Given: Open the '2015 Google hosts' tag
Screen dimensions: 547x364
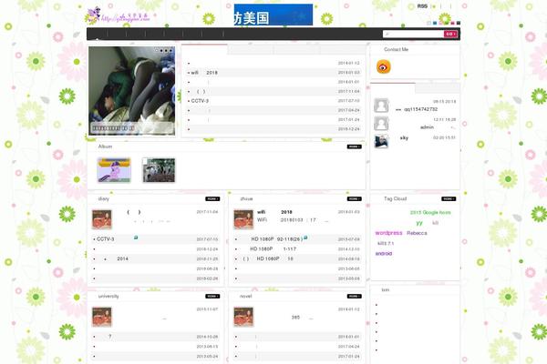Looking at the screenshot, I should tap(430, 212).
